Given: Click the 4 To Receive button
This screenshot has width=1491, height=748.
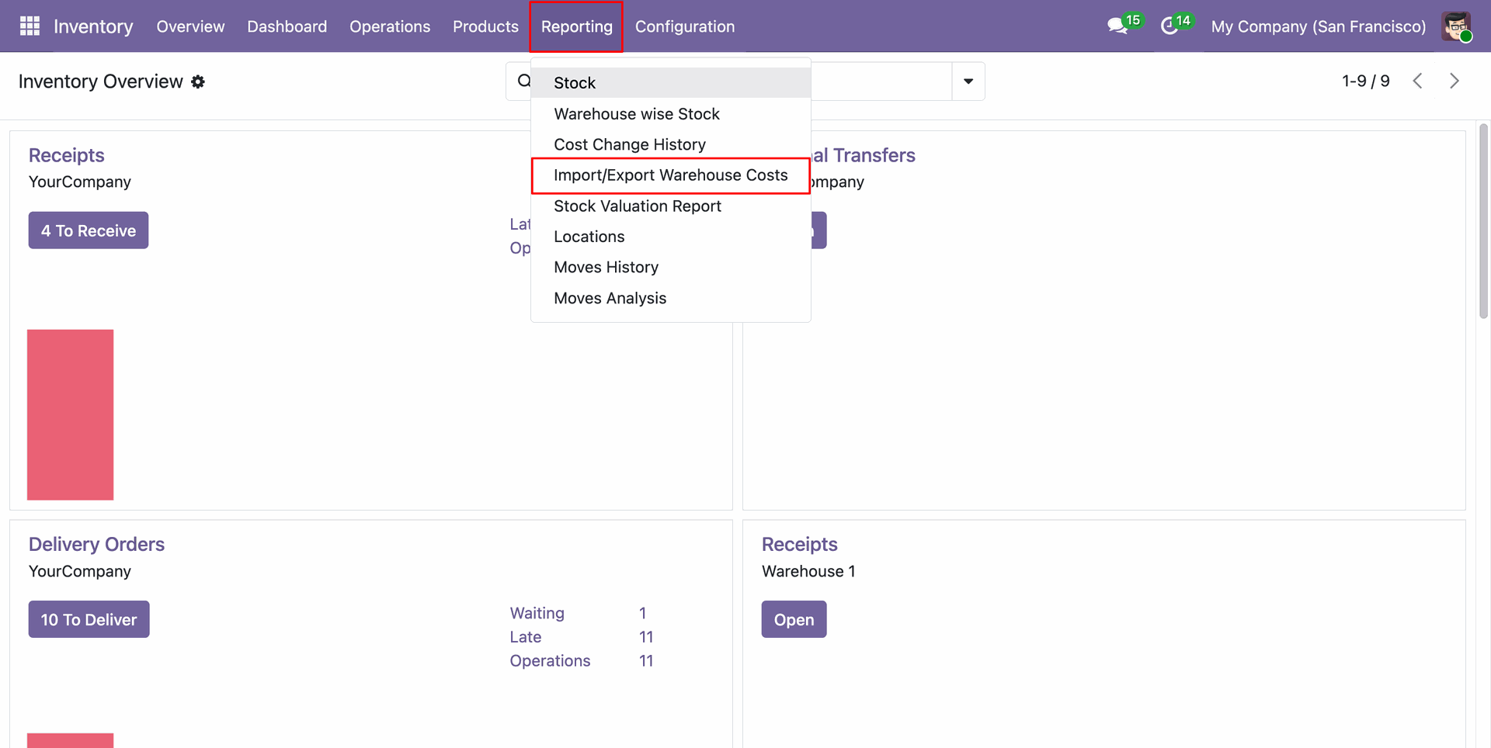Looking at the screenshot, I should (x=89, y=230).
